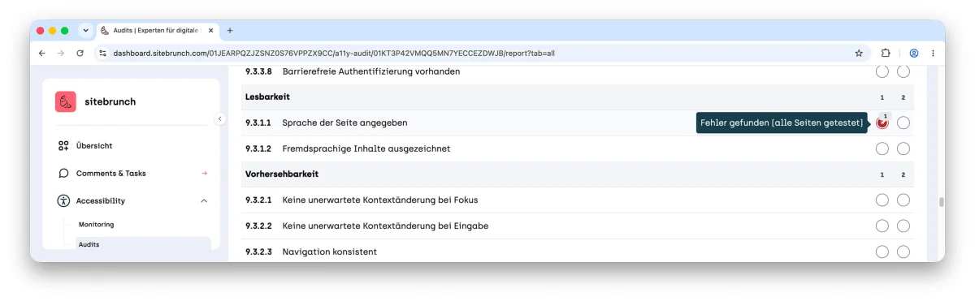The image size is (975, 301).
Task: Click the browser address bar URL
Action: pyautogui.click(x=334, y=54)
